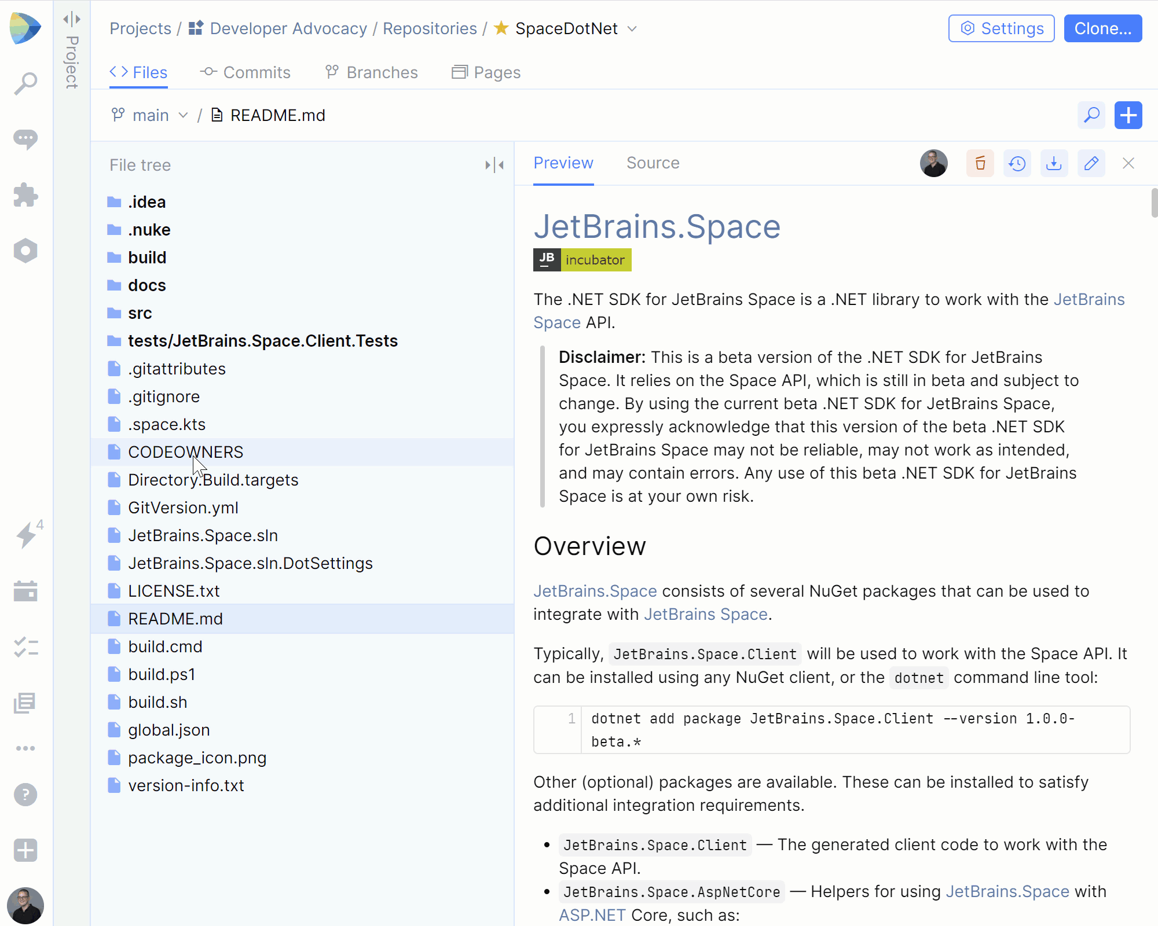Viewport: 1158px width, 926px height.
Task: Click the user avatar at bottom left
Action: click(25, 905)
